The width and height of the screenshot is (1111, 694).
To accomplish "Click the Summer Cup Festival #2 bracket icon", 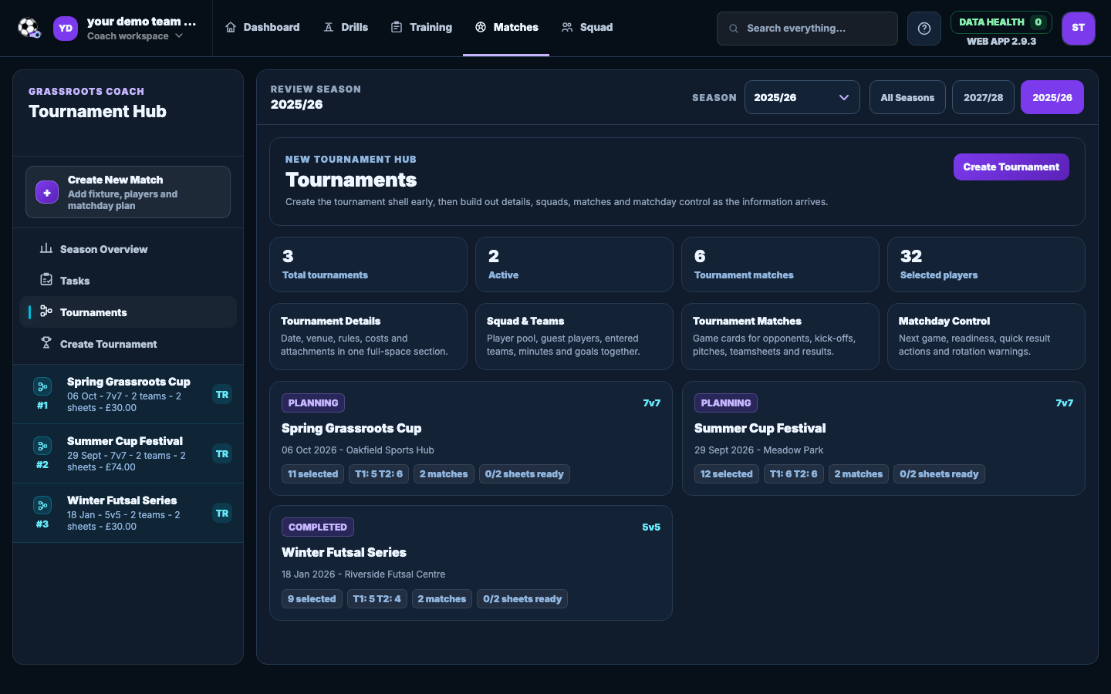I will pos(42,446).
